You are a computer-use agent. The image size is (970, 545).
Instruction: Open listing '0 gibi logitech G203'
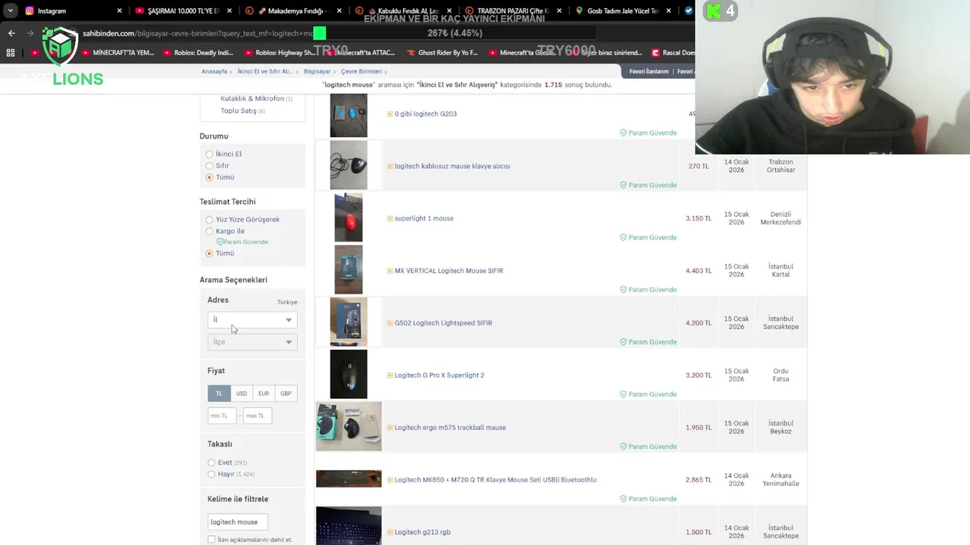(x=425, y=114)
